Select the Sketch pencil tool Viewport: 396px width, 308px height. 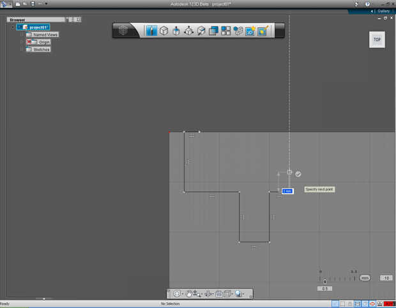tap(151, 31)
